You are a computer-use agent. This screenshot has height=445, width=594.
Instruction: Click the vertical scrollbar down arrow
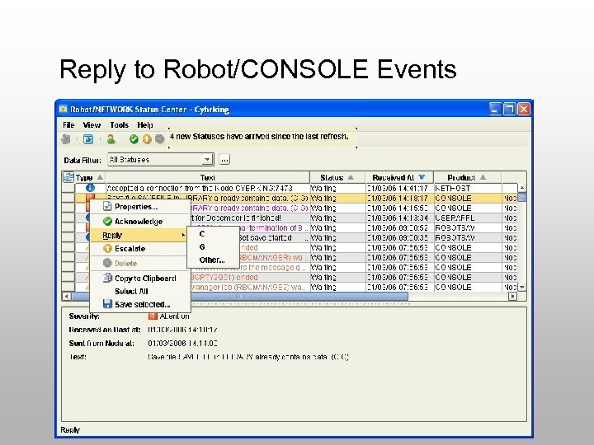[x=522, y=288]
